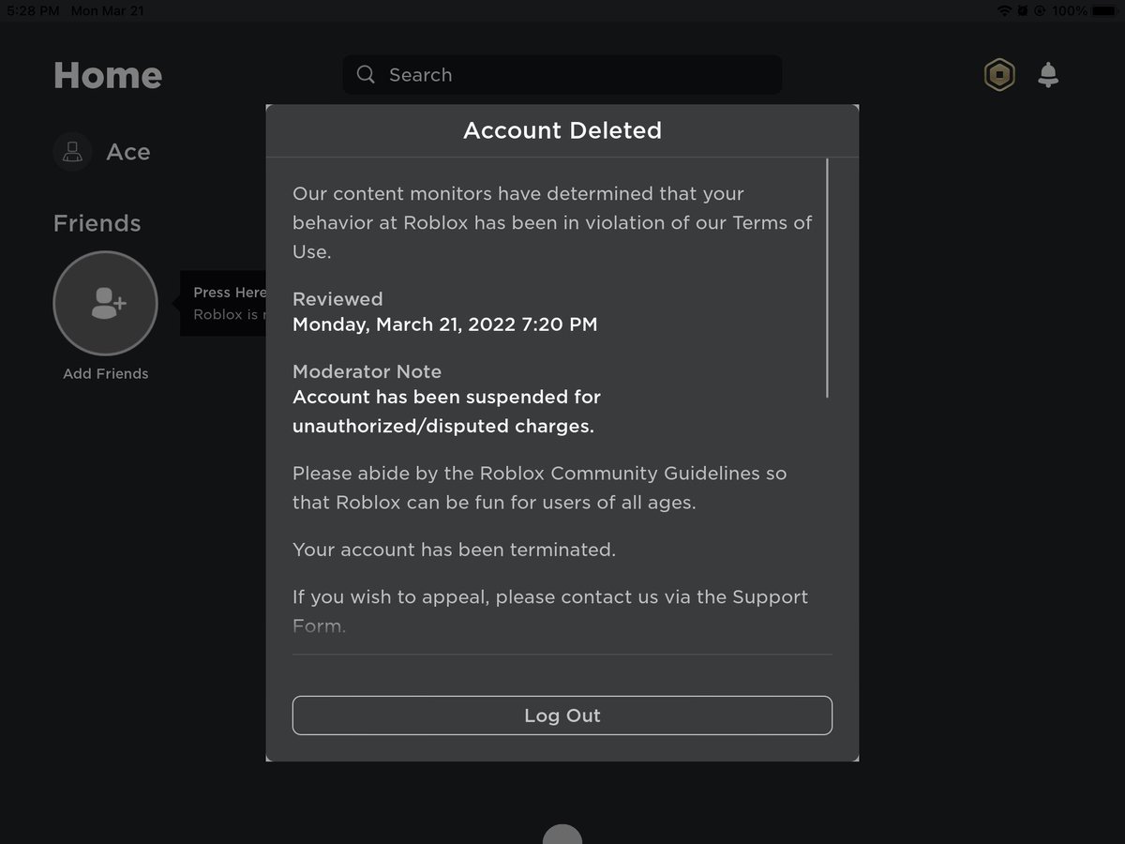Tap the Wi-Fi icon in the status bar
Viewport: 1125px width, 844px height.
point(1003,11)
